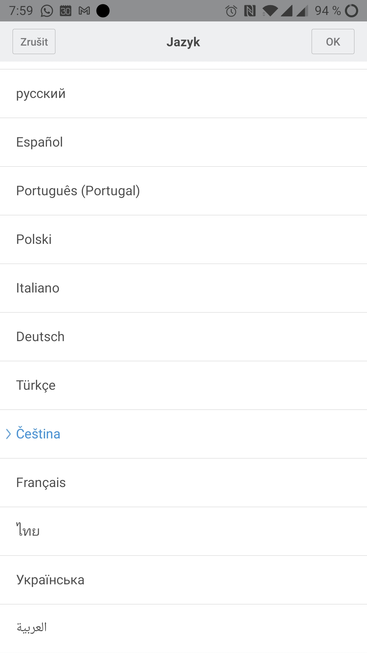The image size is (367, 653).
Task: Tap the battery circle icon
Action: [x=351, y=11]
